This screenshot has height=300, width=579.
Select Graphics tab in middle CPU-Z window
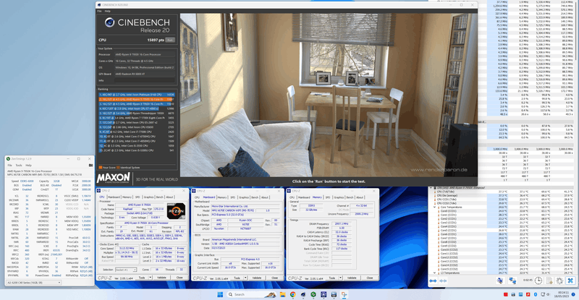point(244,197)
